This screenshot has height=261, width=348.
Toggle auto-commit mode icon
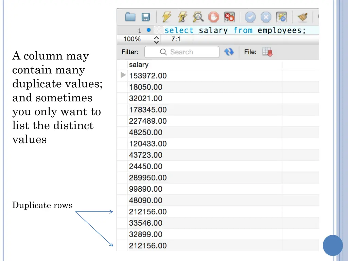click(x=282, y=17)
